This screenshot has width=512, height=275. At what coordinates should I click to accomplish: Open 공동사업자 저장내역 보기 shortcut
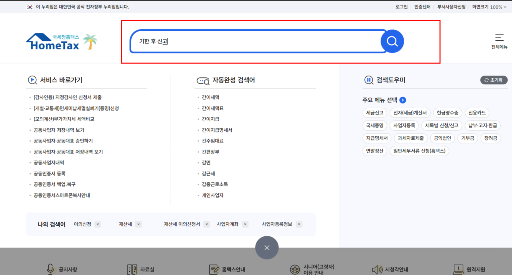(x=59, y=130)
